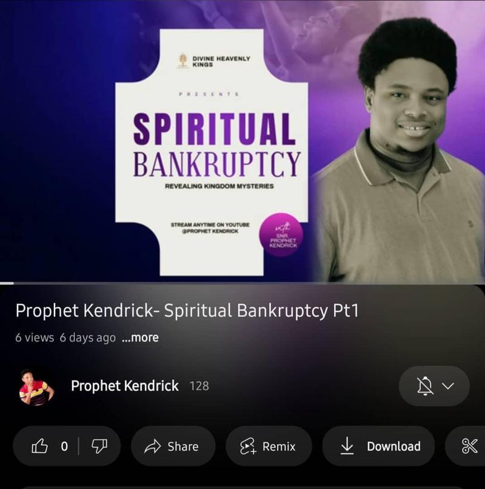Screen dimensions: 485x489
Task: Click the scissors Clip icon
Action: tap(469, 446)
